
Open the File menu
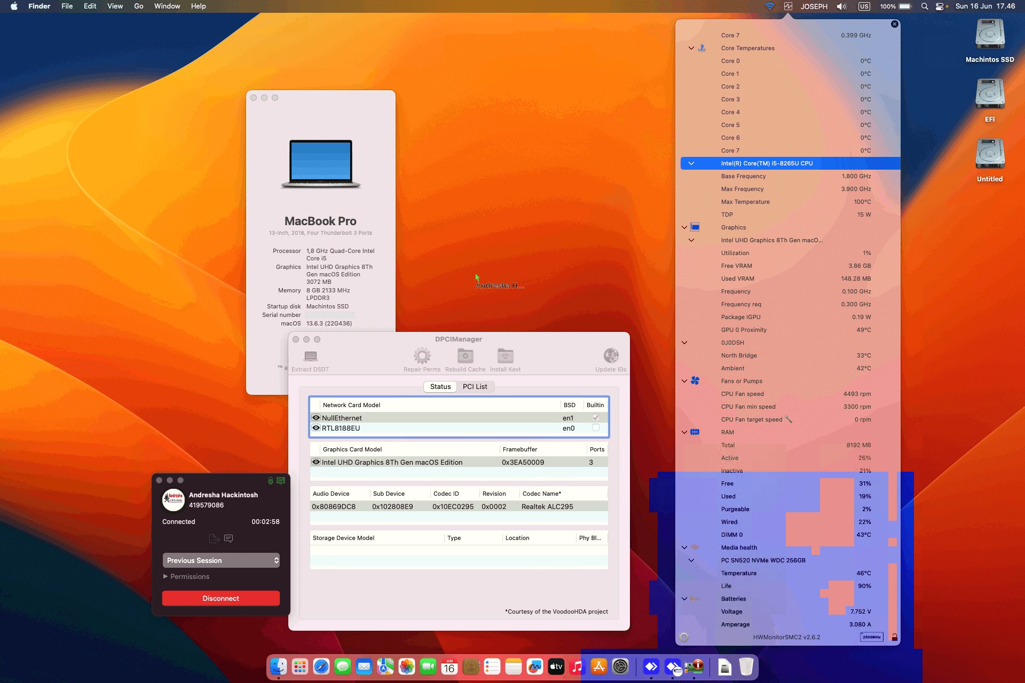pos(67,6)
